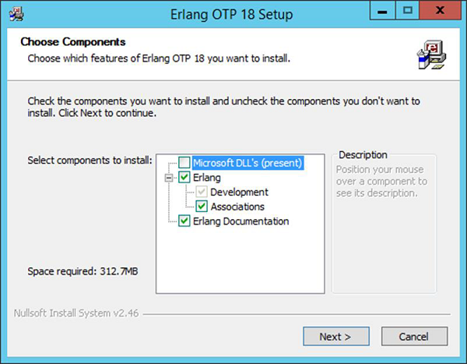Cancel the Erlang installation
This screenshot has height=364, width=467.
point(413,337)
